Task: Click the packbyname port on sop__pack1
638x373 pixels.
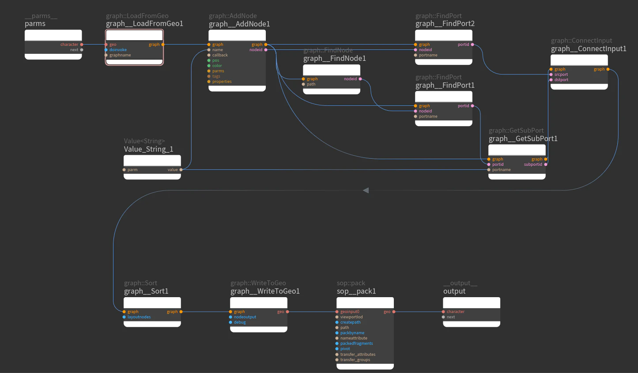Action: (337, 333)
